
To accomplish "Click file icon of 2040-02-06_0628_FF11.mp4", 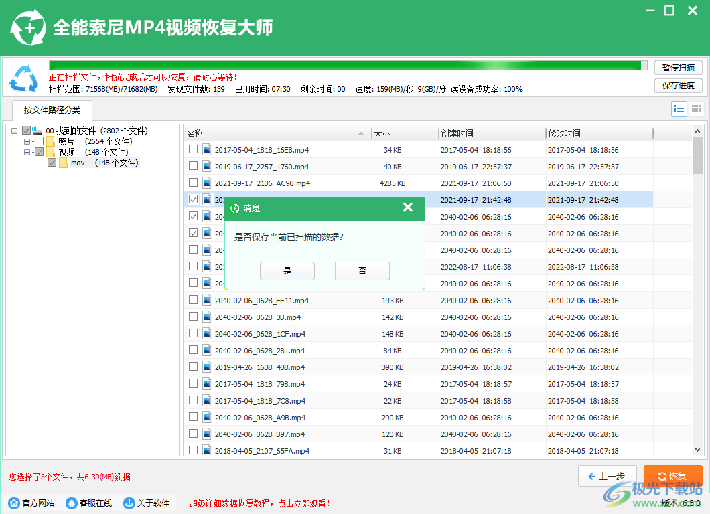I will (x=207, y=300).
